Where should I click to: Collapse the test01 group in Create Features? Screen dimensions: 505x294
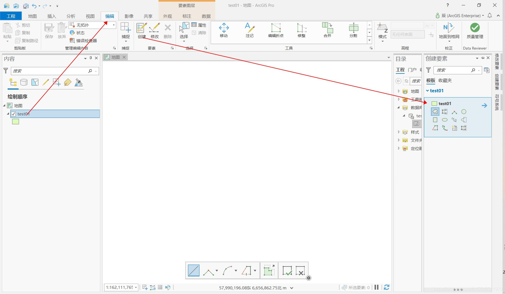(428, 91)
